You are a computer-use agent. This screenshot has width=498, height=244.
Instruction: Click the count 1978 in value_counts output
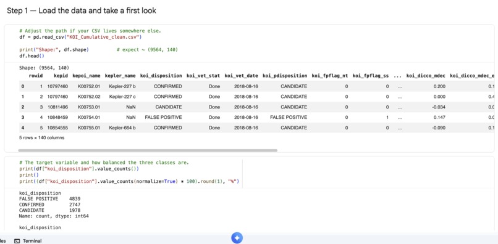click(75, 210)
